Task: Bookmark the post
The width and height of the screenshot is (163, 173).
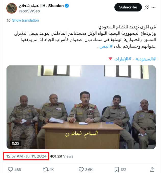Action: point(117,169)
